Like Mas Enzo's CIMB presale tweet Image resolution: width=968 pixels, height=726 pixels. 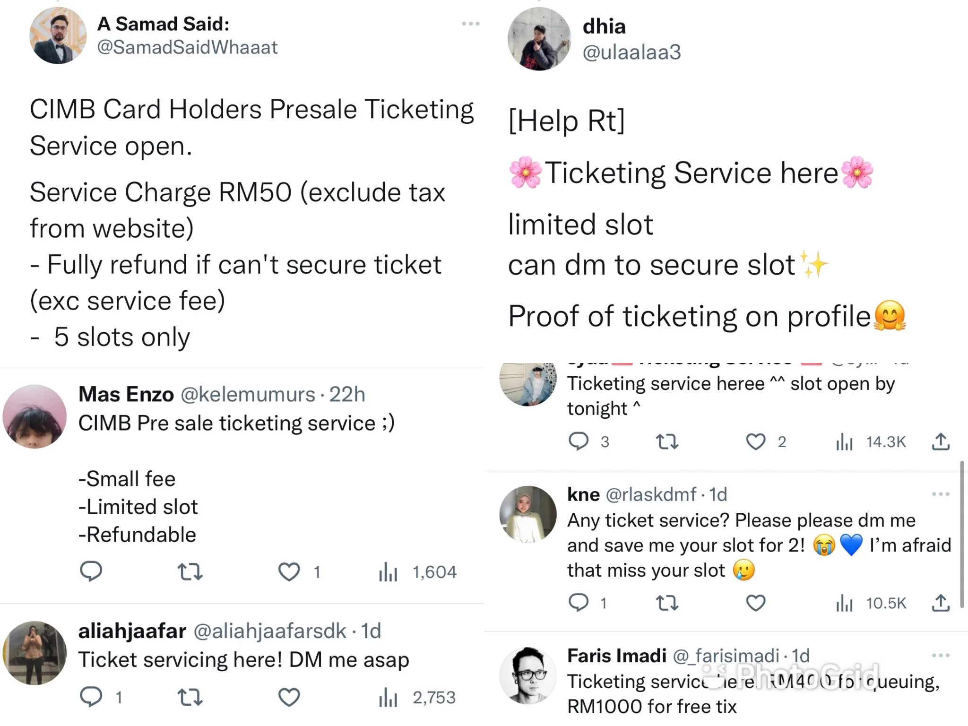[x=289, y=572]
